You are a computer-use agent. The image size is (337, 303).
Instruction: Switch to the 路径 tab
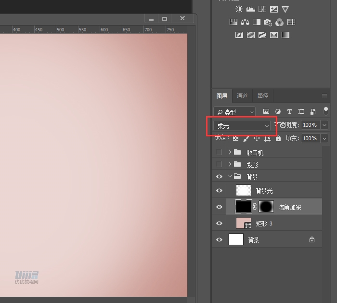point(263,96)
